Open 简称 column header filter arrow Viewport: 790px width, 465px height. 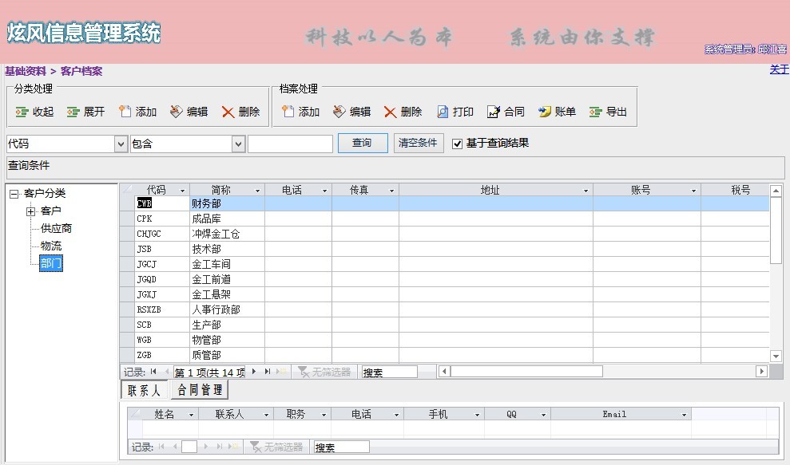(x=257, y=191)
